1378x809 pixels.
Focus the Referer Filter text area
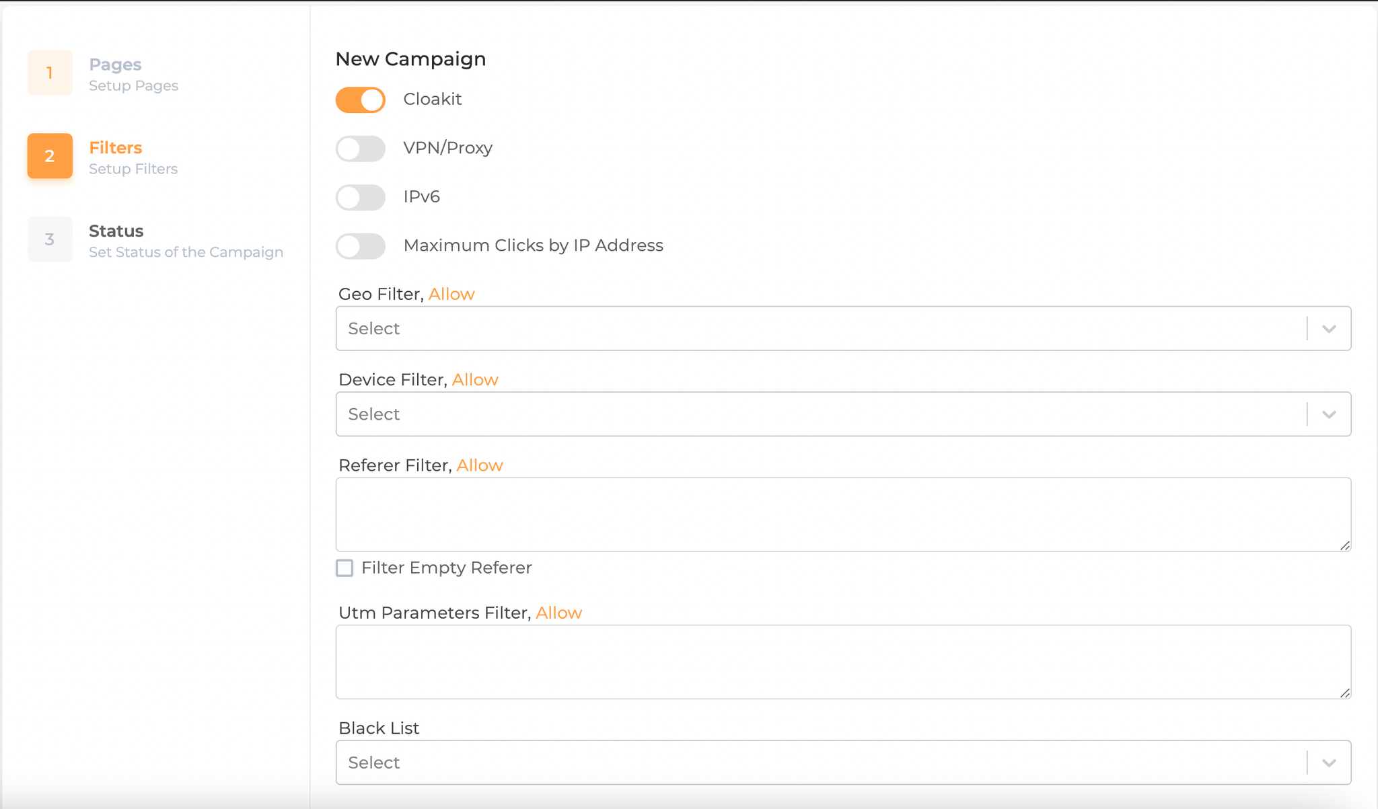[842, 514]
